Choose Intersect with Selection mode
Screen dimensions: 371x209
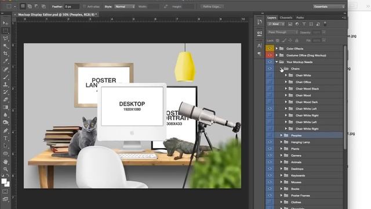click(44, 6)
